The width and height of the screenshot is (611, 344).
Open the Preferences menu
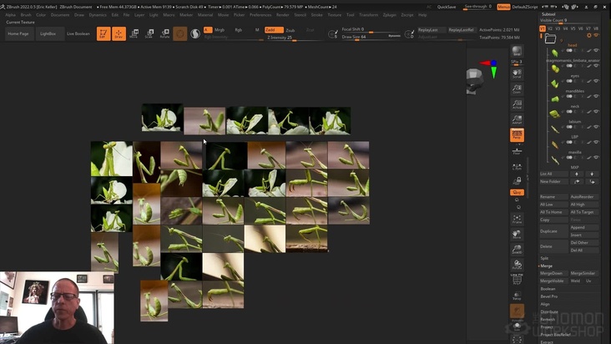point(260,14)
